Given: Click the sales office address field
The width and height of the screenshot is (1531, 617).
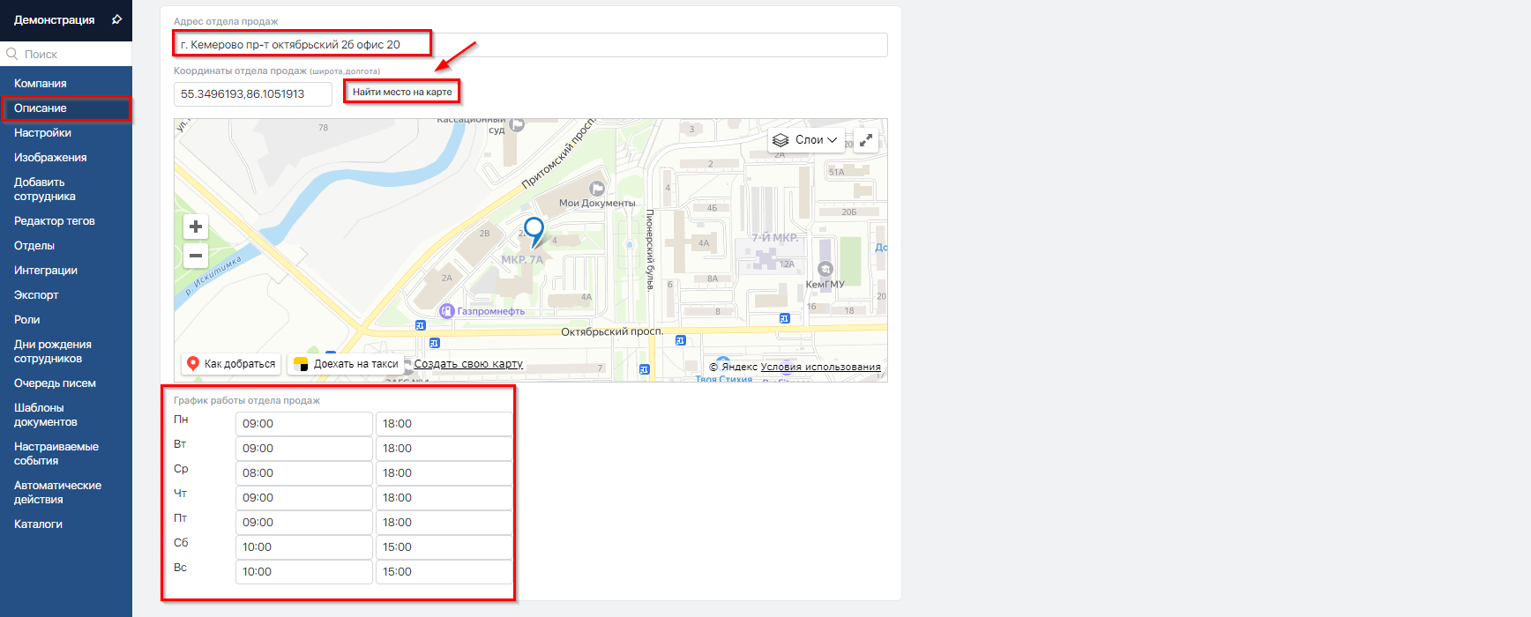Looking at the screenshot, I should pos(529,45).
